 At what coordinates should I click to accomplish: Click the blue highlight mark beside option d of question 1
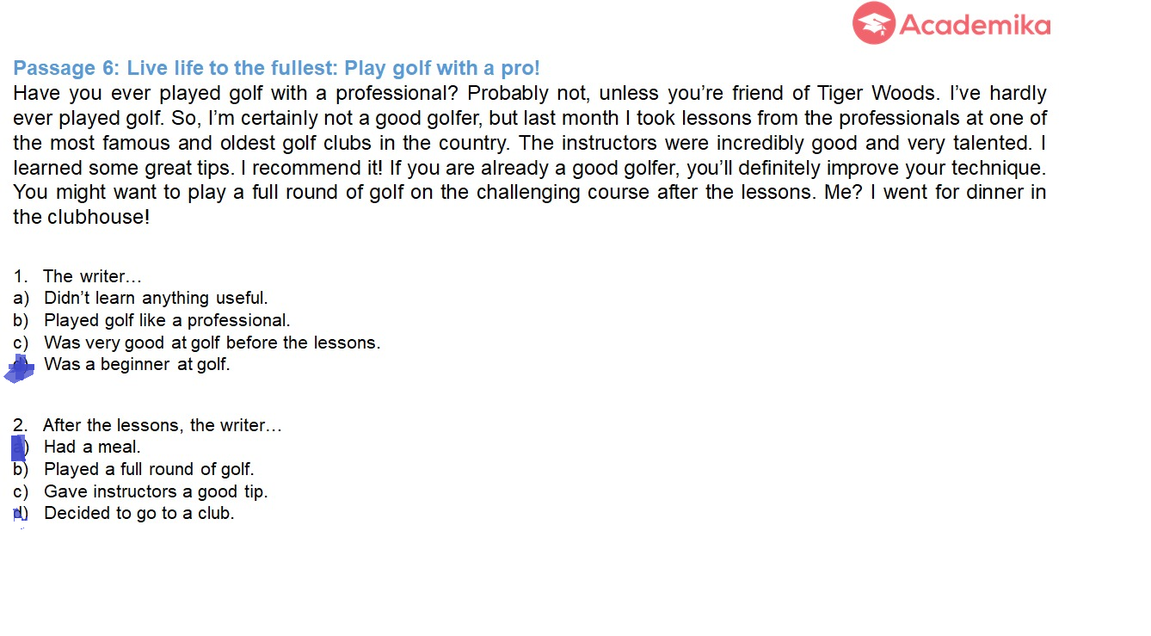(20, 367)
